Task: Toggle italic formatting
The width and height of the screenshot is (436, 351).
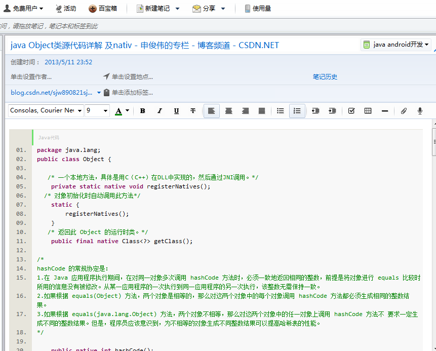Action: click(160, 111)
